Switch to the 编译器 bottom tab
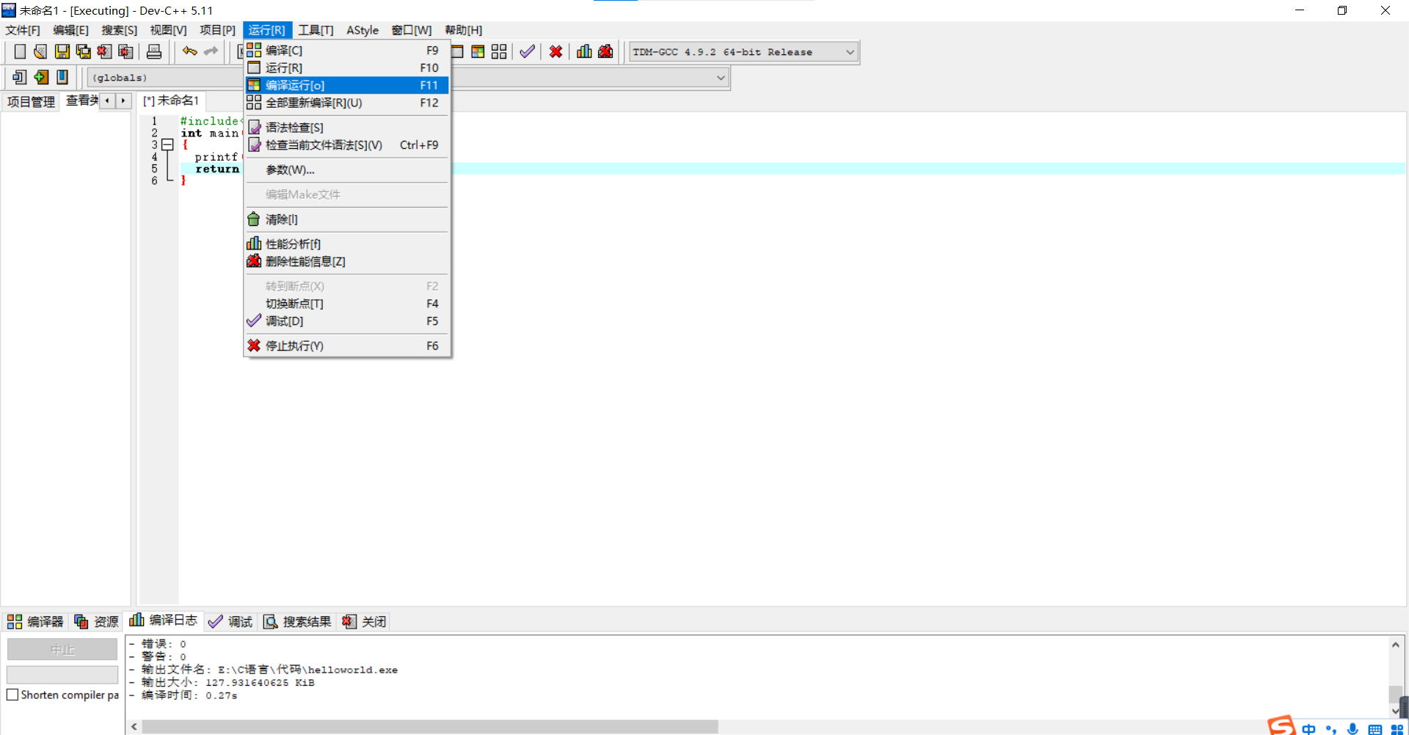Viewport: 1409px width, 735px height. [35, 622]
